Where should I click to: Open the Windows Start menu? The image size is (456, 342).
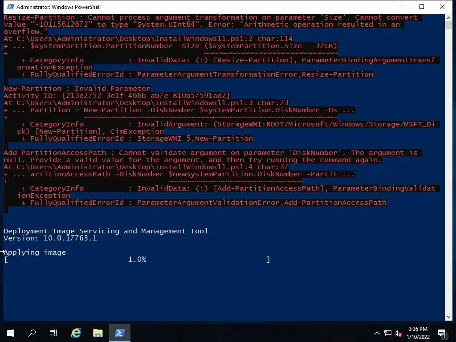(11, 333)
